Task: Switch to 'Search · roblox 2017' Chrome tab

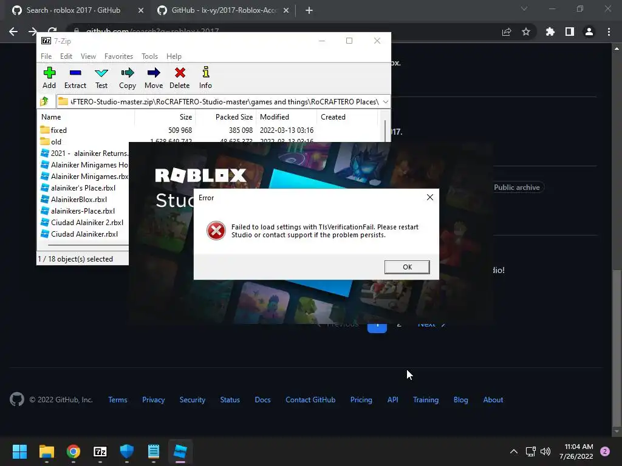Action: click(x=73, y=10)
